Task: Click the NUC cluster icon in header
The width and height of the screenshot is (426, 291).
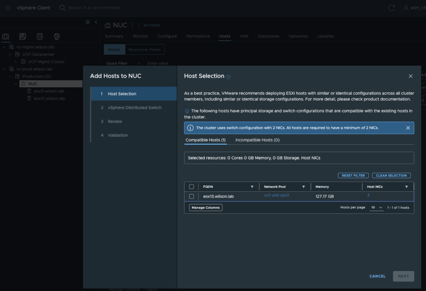Action: 108,25
